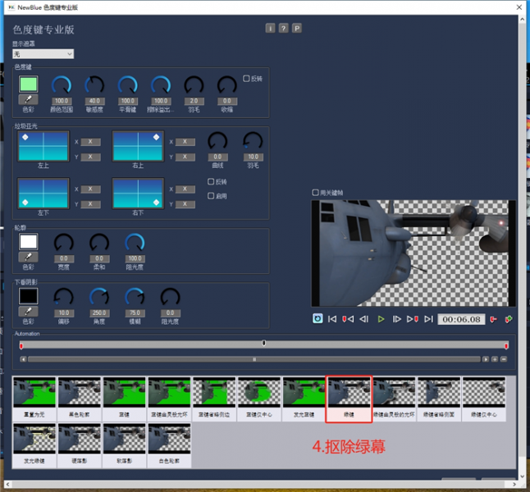Pick outline color with the 轮廓 eyedropper

29,257
